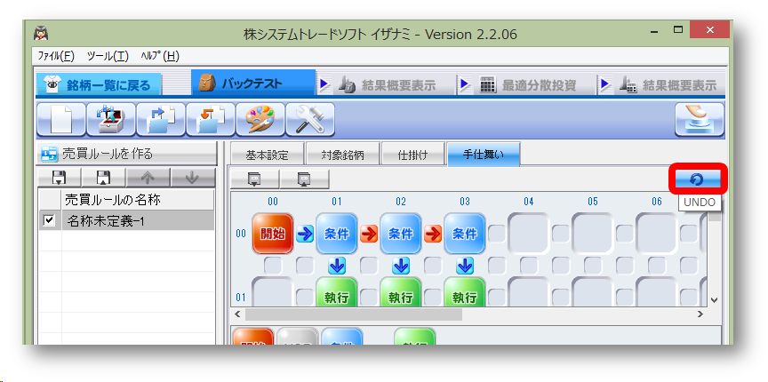Select green 執行 block in column 03

[x=464, y=292]
